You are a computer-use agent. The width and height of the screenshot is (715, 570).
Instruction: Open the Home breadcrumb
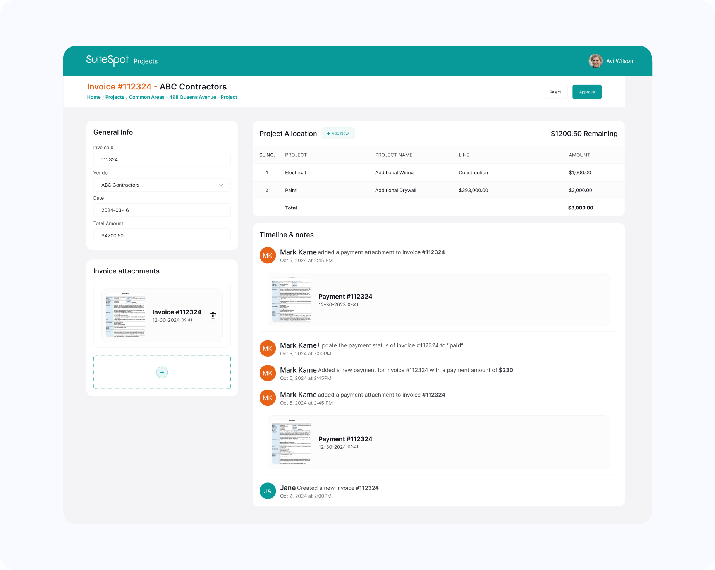[x=94, y=97]
